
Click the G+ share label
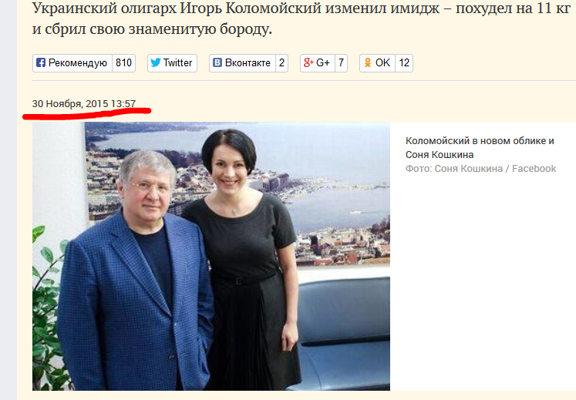[x=323, y=62]
